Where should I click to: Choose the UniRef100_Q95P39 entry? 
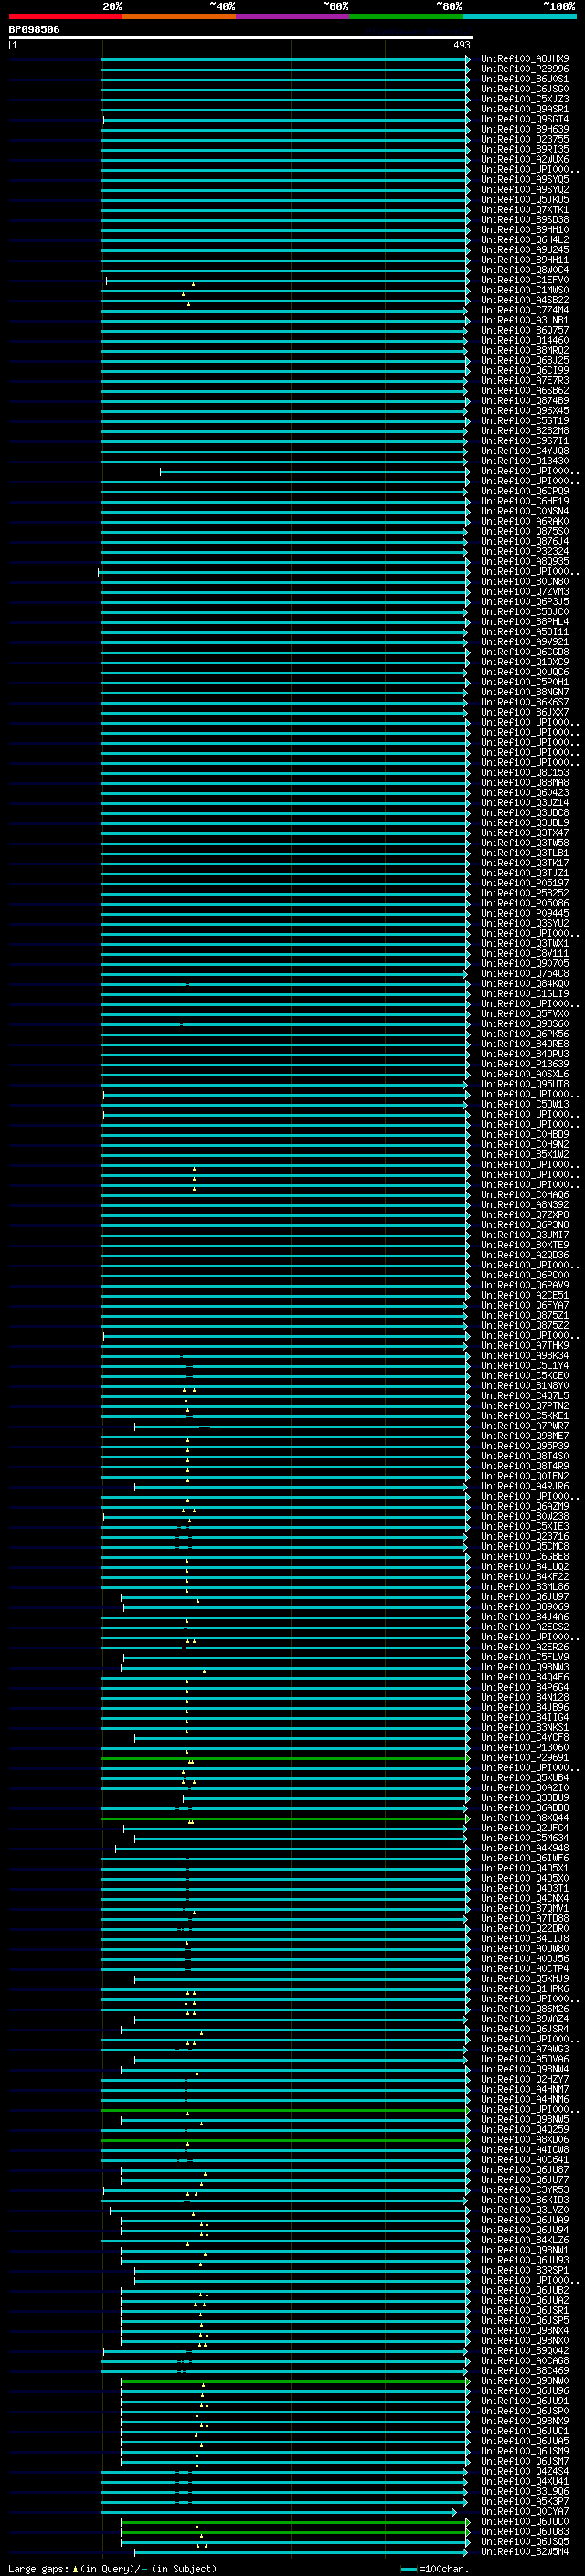tap(525, 1446)
